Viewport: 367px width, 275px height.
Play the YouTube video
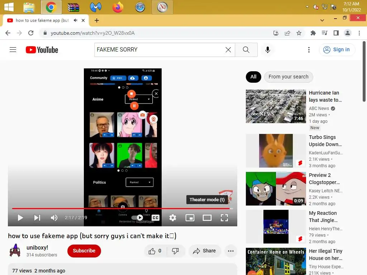point(20,218)
